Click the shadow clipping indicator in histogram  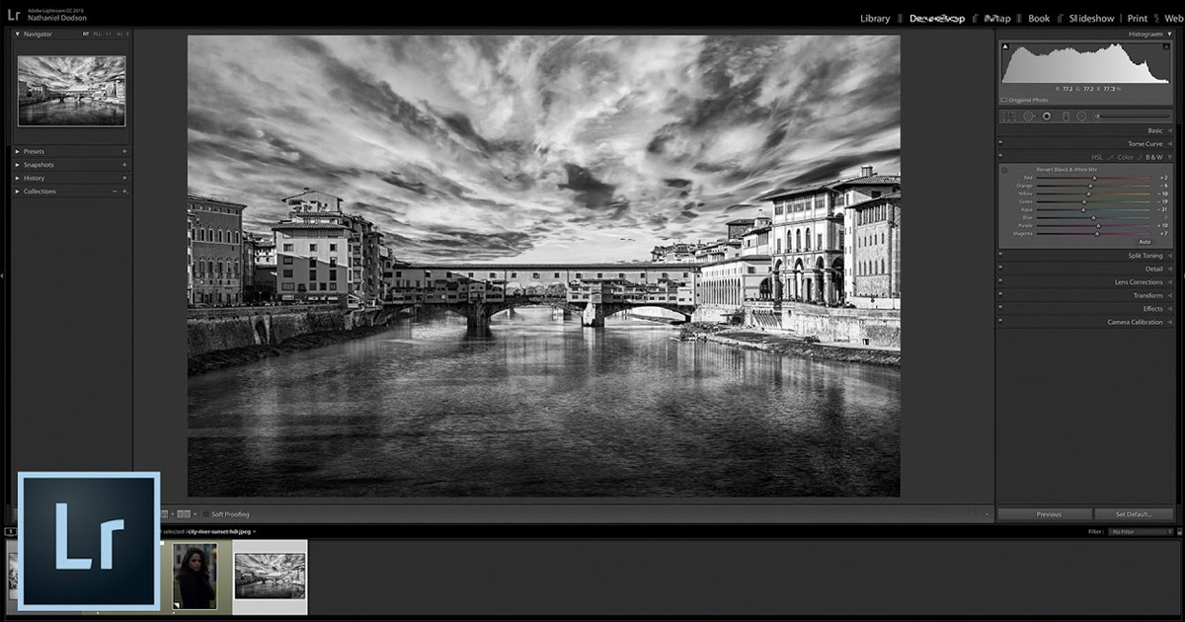1005,46
